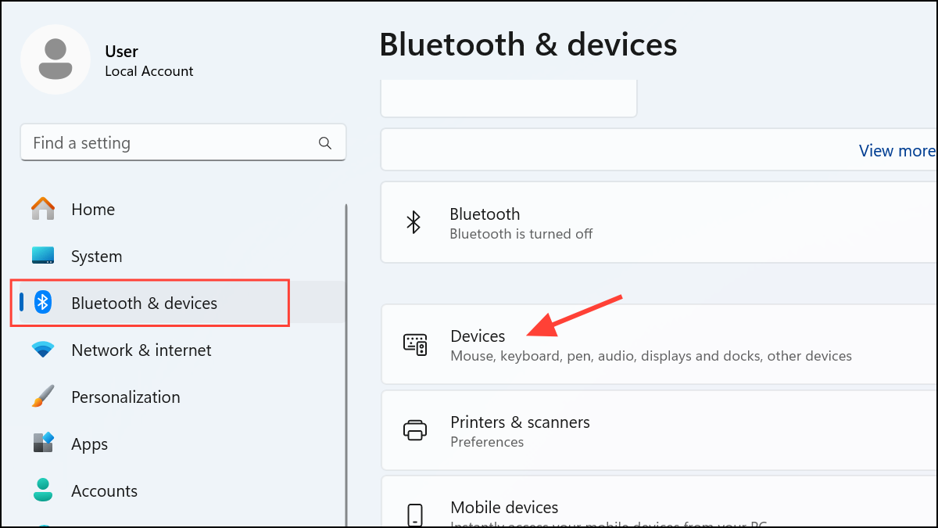Click the search magnifier in Find a setting

(324, 143)
